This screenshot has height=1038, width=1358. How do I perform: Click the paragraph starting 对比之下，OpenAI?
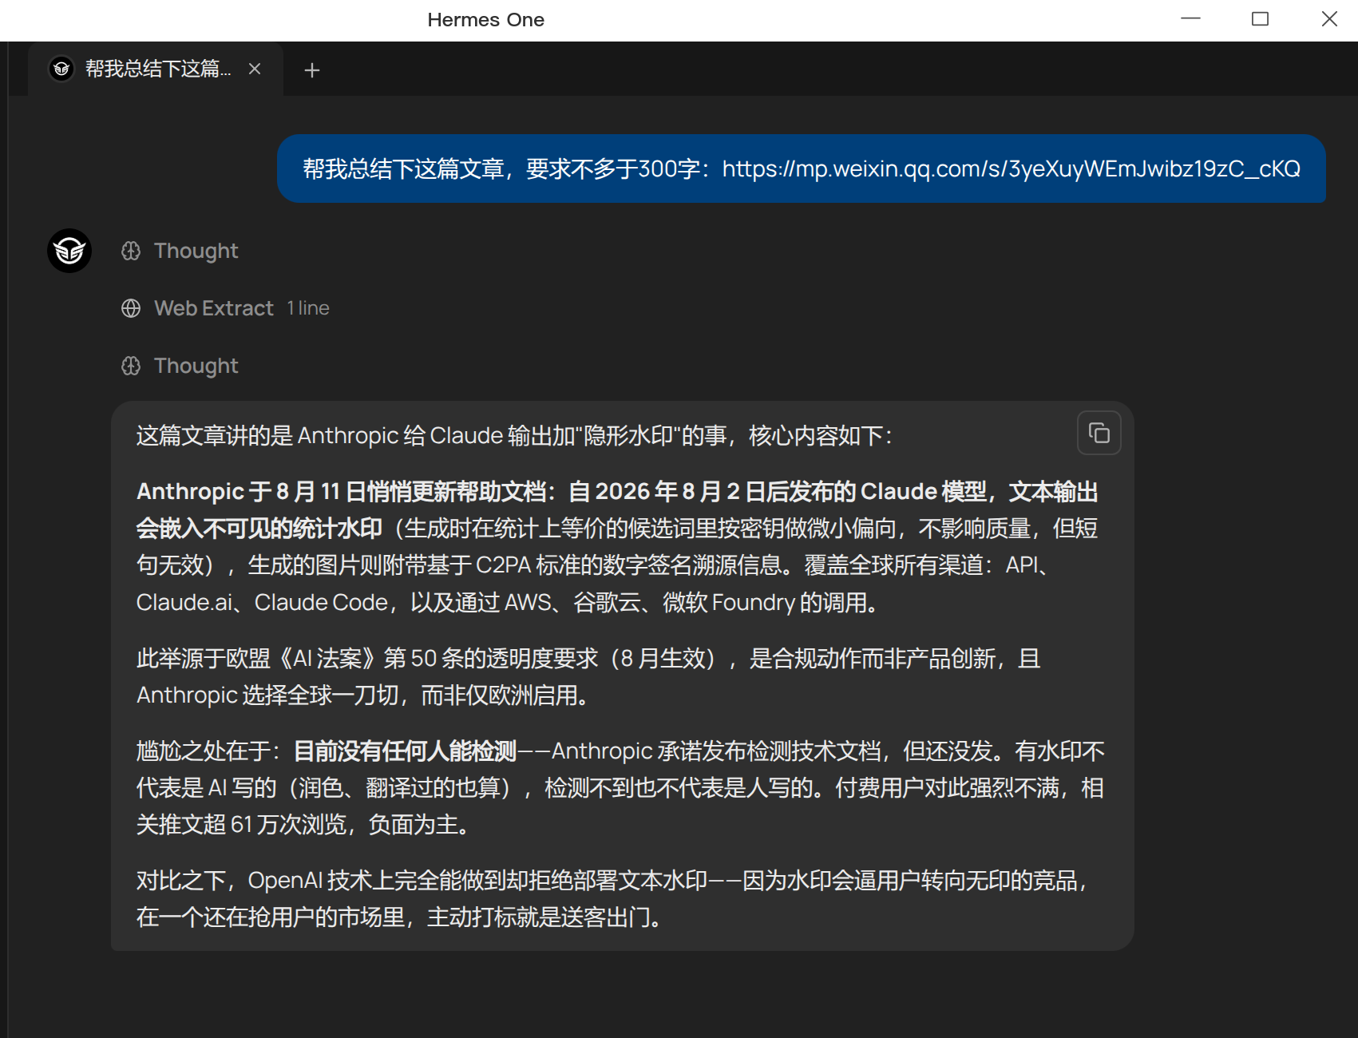click(x=613, y=899)
